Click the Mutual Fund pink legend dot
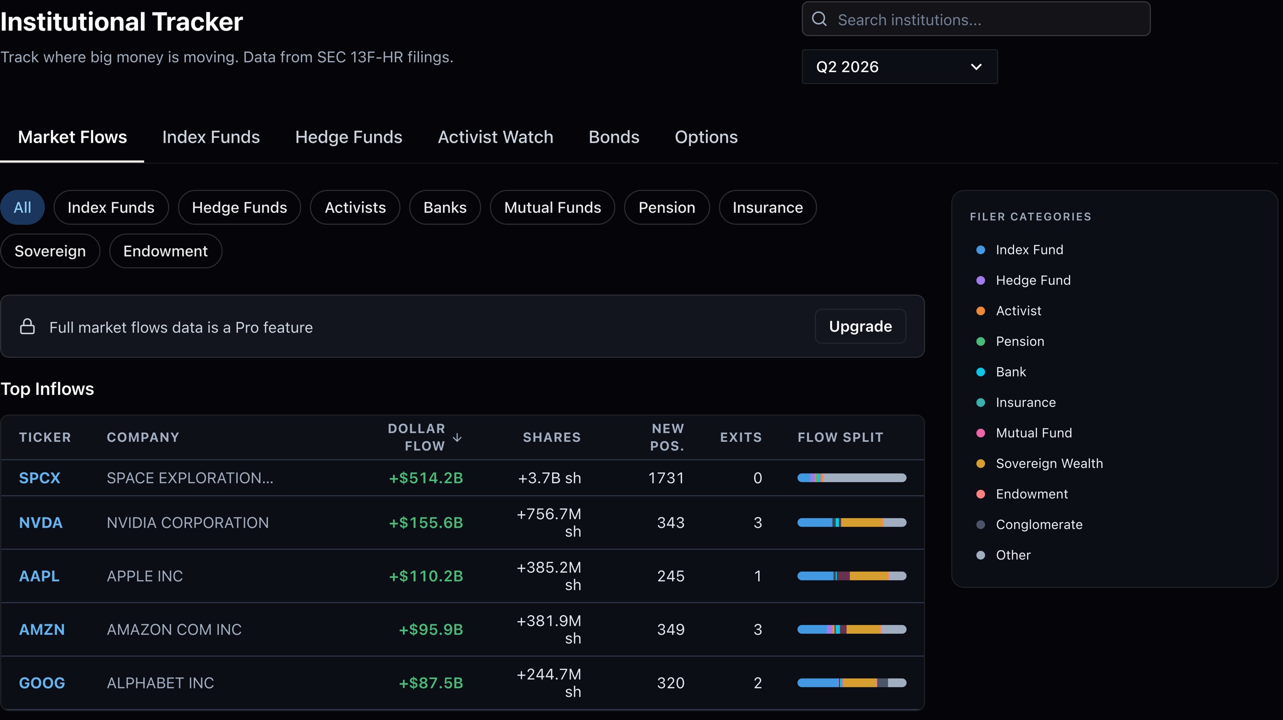This screenshot has height=720, width=1283. pyautogui.click(x=980, y=433)
